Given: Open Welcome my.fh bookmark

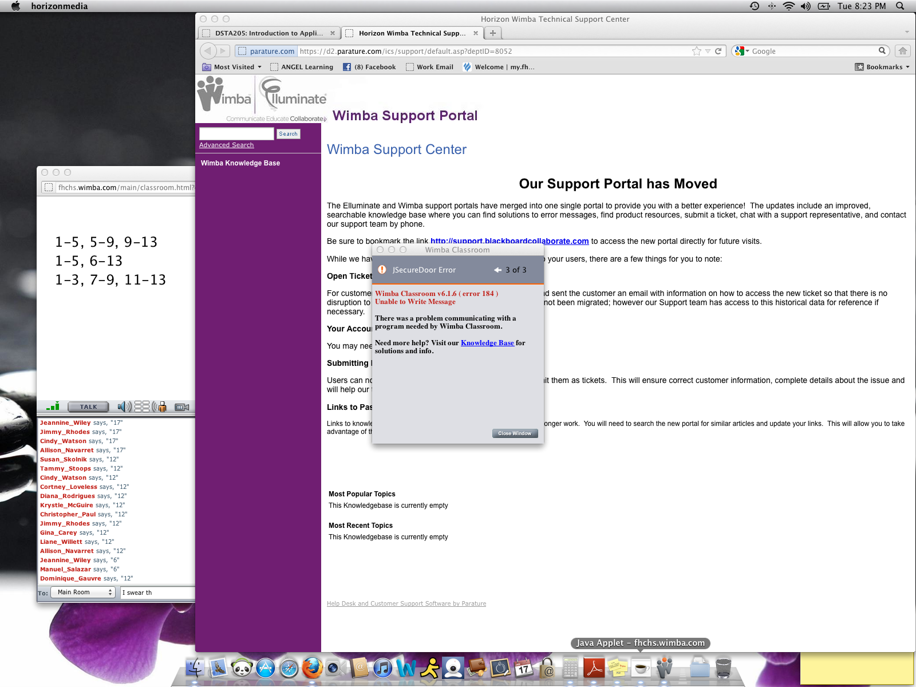Looking at the screenshot, I should coord(499,67).
